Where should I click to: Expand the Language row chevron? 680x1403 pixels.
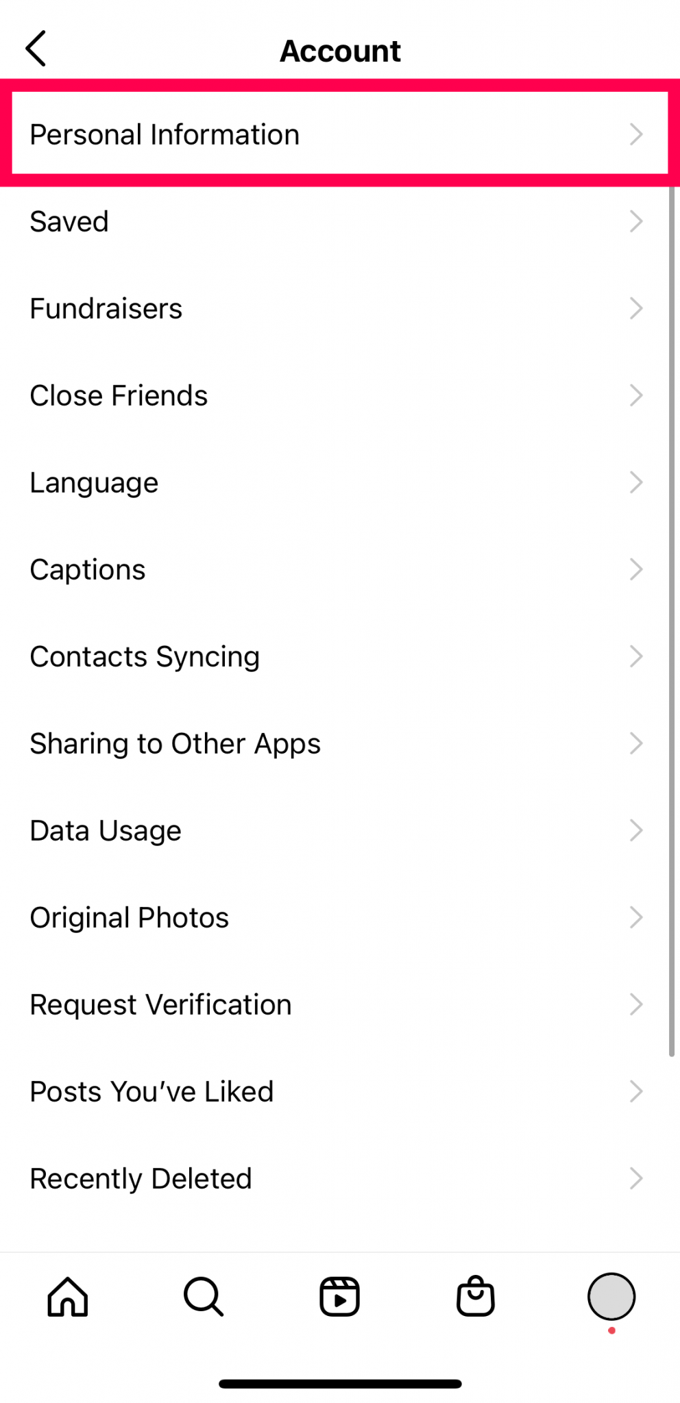pyautogui.click(x=637, y=482)
